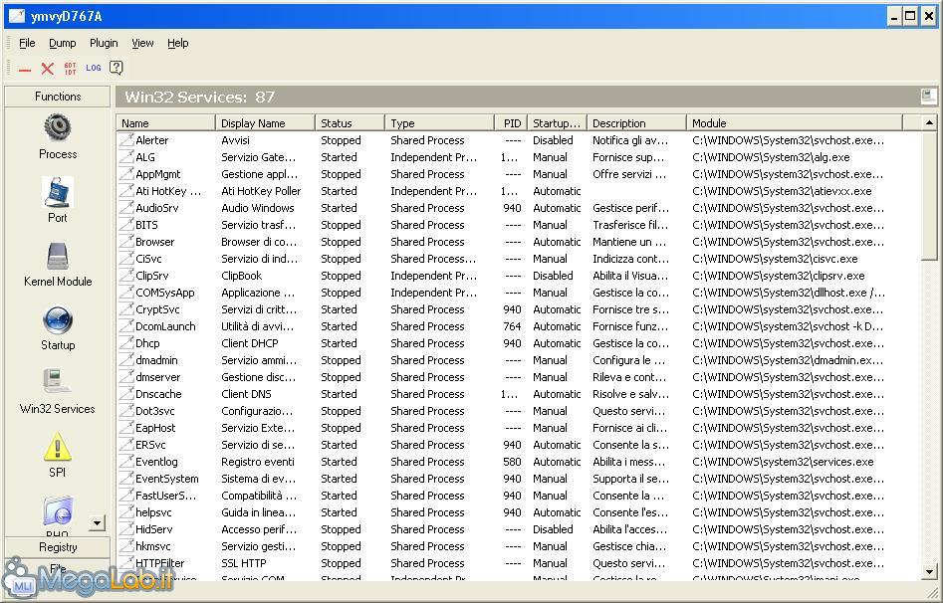Click the services list scroll-up arrow
Screen dimensions: 943x603
click(x=929, y=122)
